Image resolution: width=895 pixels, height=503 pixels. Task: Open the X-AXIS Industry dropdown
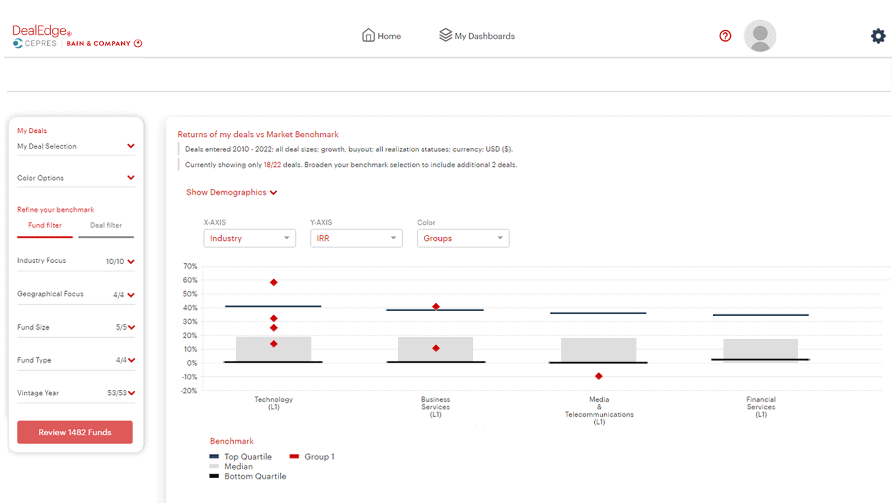point(250,238)
